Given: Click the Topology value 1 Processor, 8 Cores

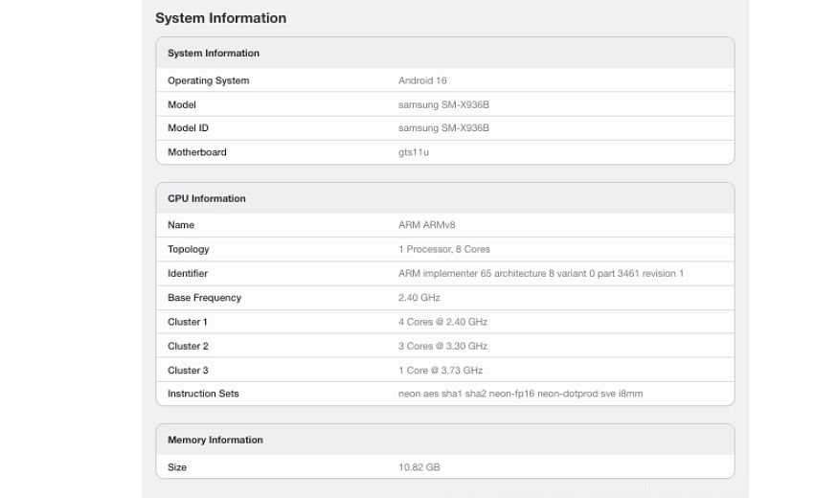Looking at the screenshot, I should [444, 249].
